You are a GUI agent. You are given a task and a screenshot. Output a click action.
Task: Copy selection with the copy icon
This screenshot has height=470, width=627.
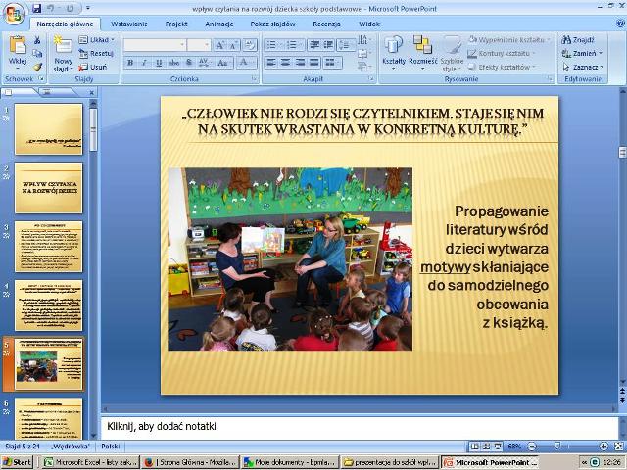[x=37, y=53]
